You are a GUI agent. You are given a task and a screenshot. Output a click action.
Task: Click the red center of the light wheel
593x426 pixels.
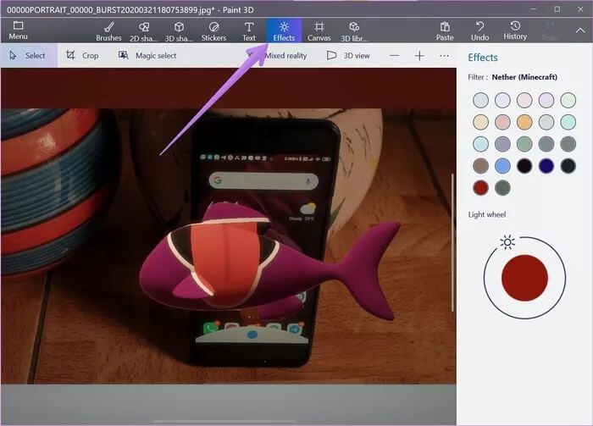pyautogui.click(x=524, y=278)
